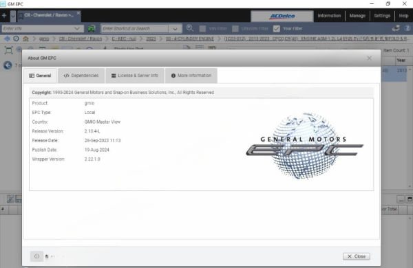
Task: Click the info icon at dialog bottom left
Action: 36,256
